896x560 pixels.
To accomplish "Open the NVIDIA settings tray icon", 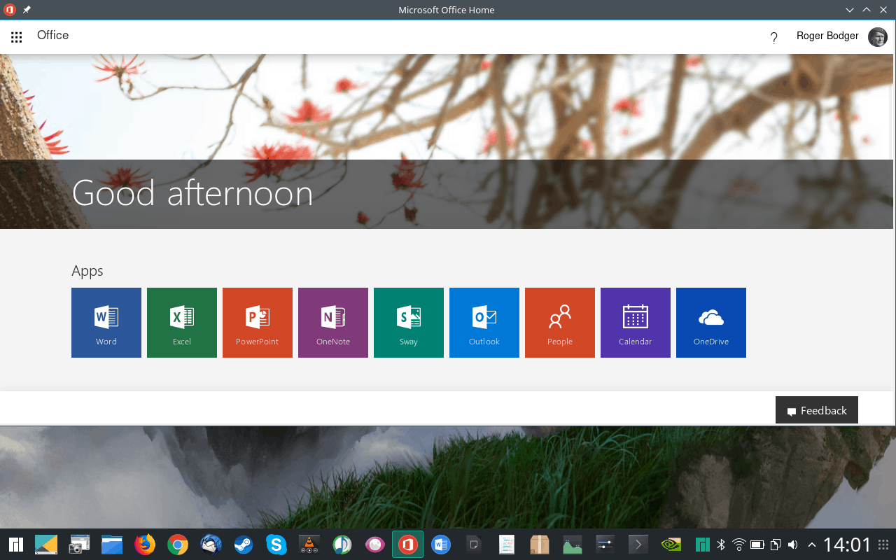I will 671,545.
